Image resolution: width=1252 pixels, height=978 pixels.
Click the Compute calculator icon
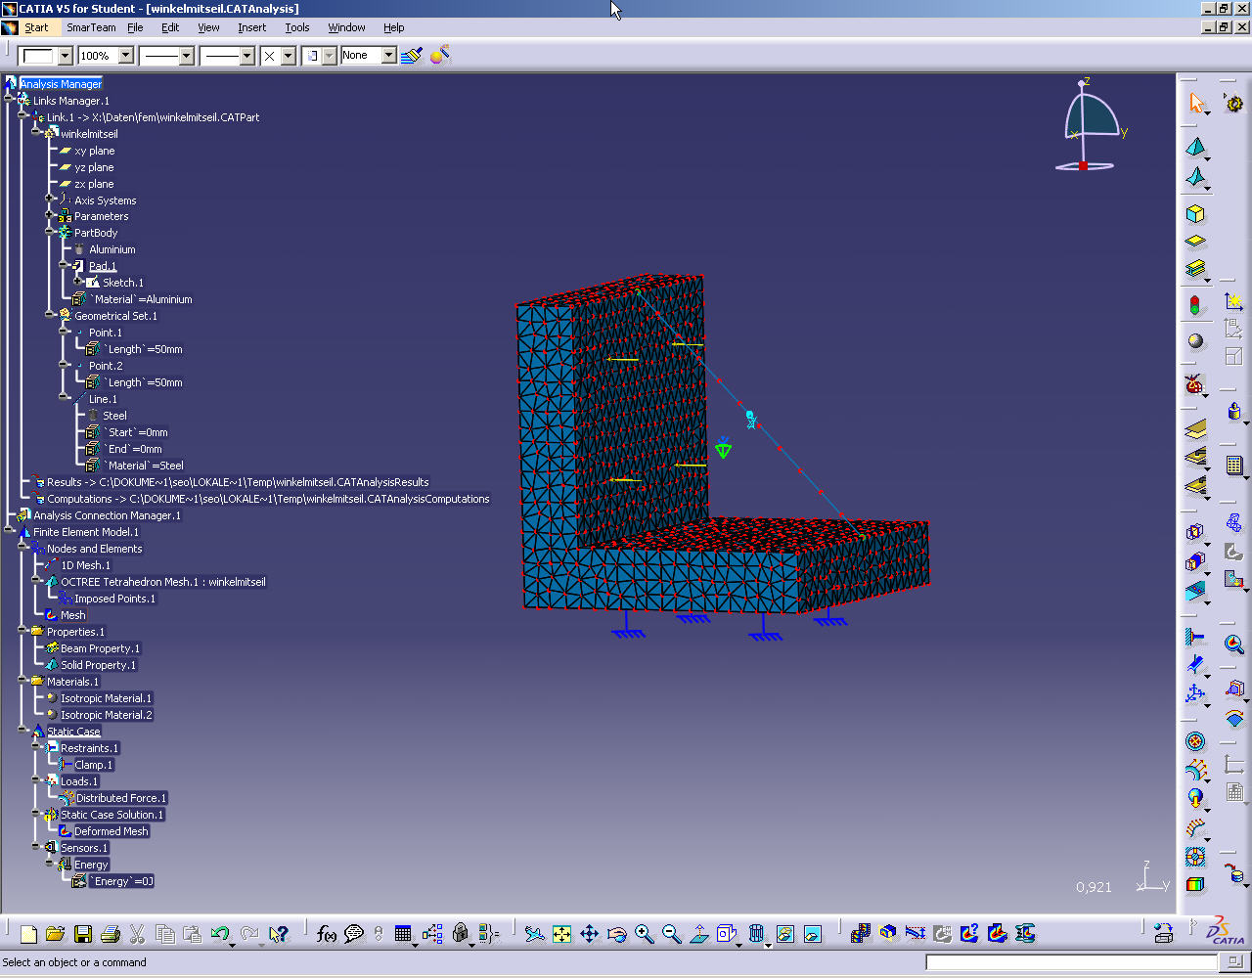(x=1233, y=466)
